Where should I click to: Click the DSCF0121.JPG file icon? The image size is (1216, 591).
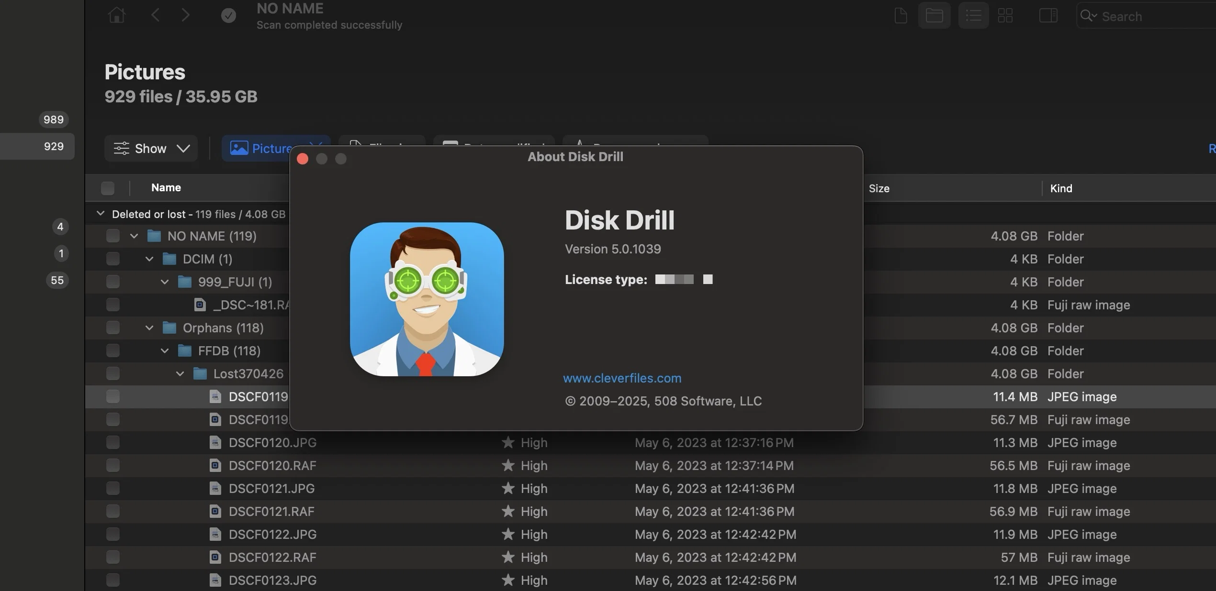215,488
